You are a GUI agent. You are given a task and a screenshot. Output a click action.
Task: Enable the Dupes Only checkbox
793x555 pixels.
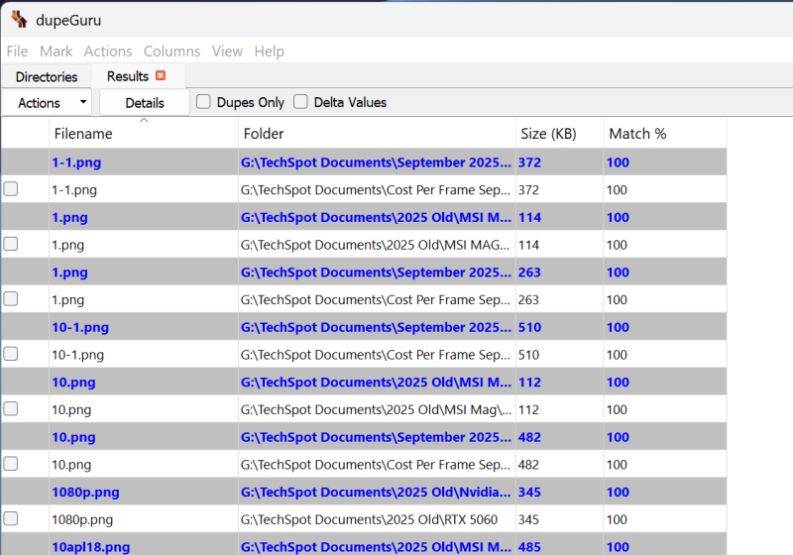pos(203,102)
